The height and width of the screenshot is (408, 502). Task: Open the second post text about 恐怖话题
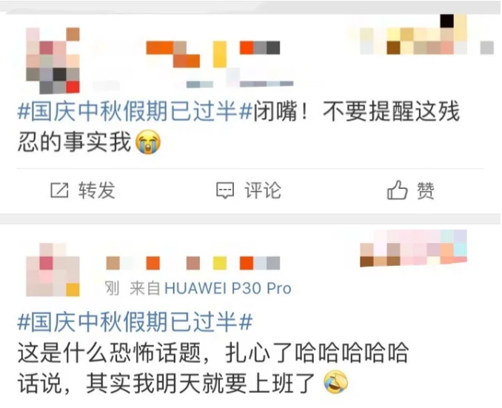213,368
